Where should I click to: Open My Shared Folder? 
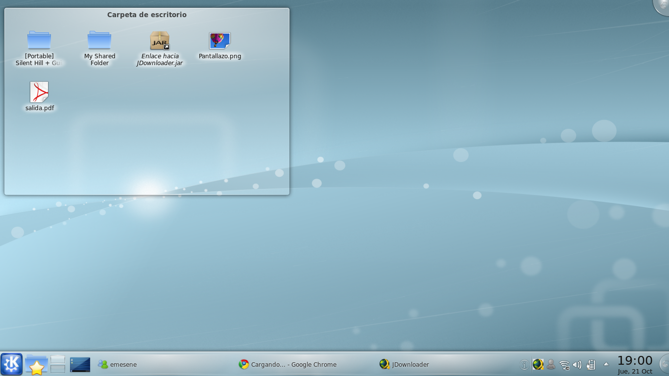(99, 48)
